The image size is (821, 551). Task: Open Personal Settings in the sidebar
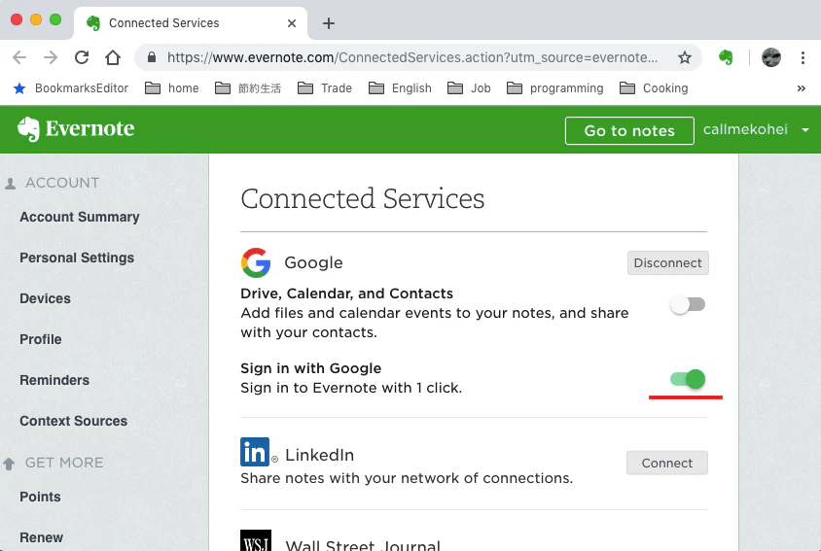pyautogui.click(x=77, y=258)
